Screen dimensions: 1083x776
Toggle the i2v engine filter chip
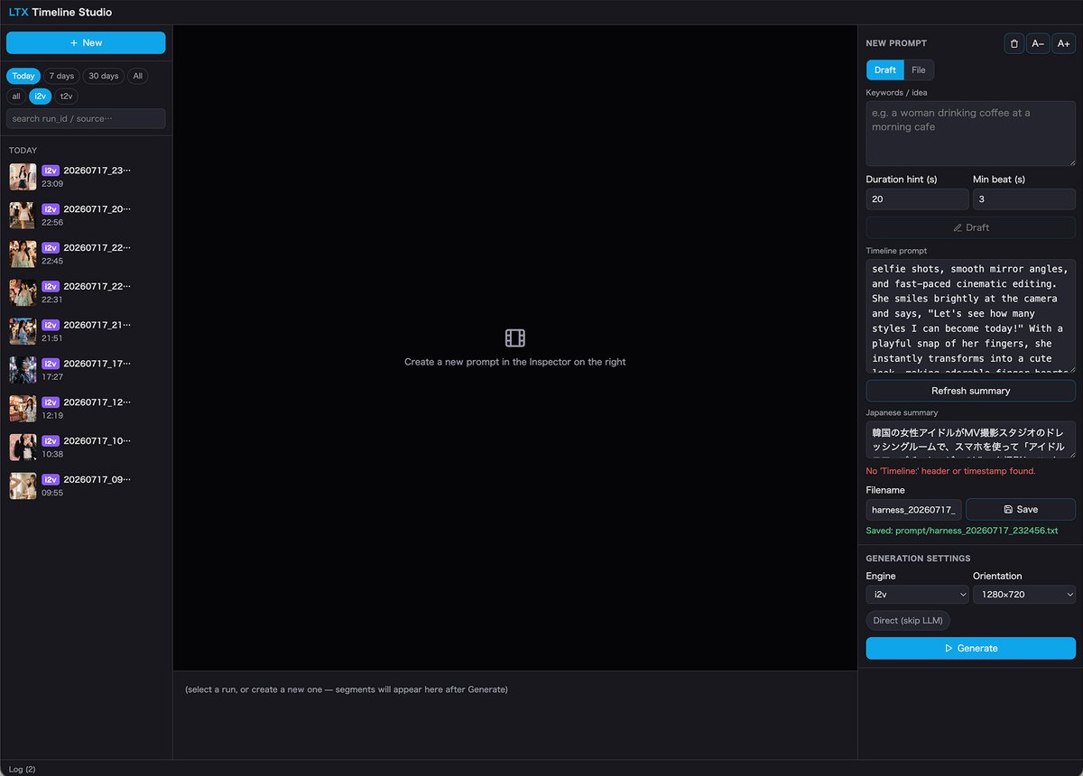point(41,96)
